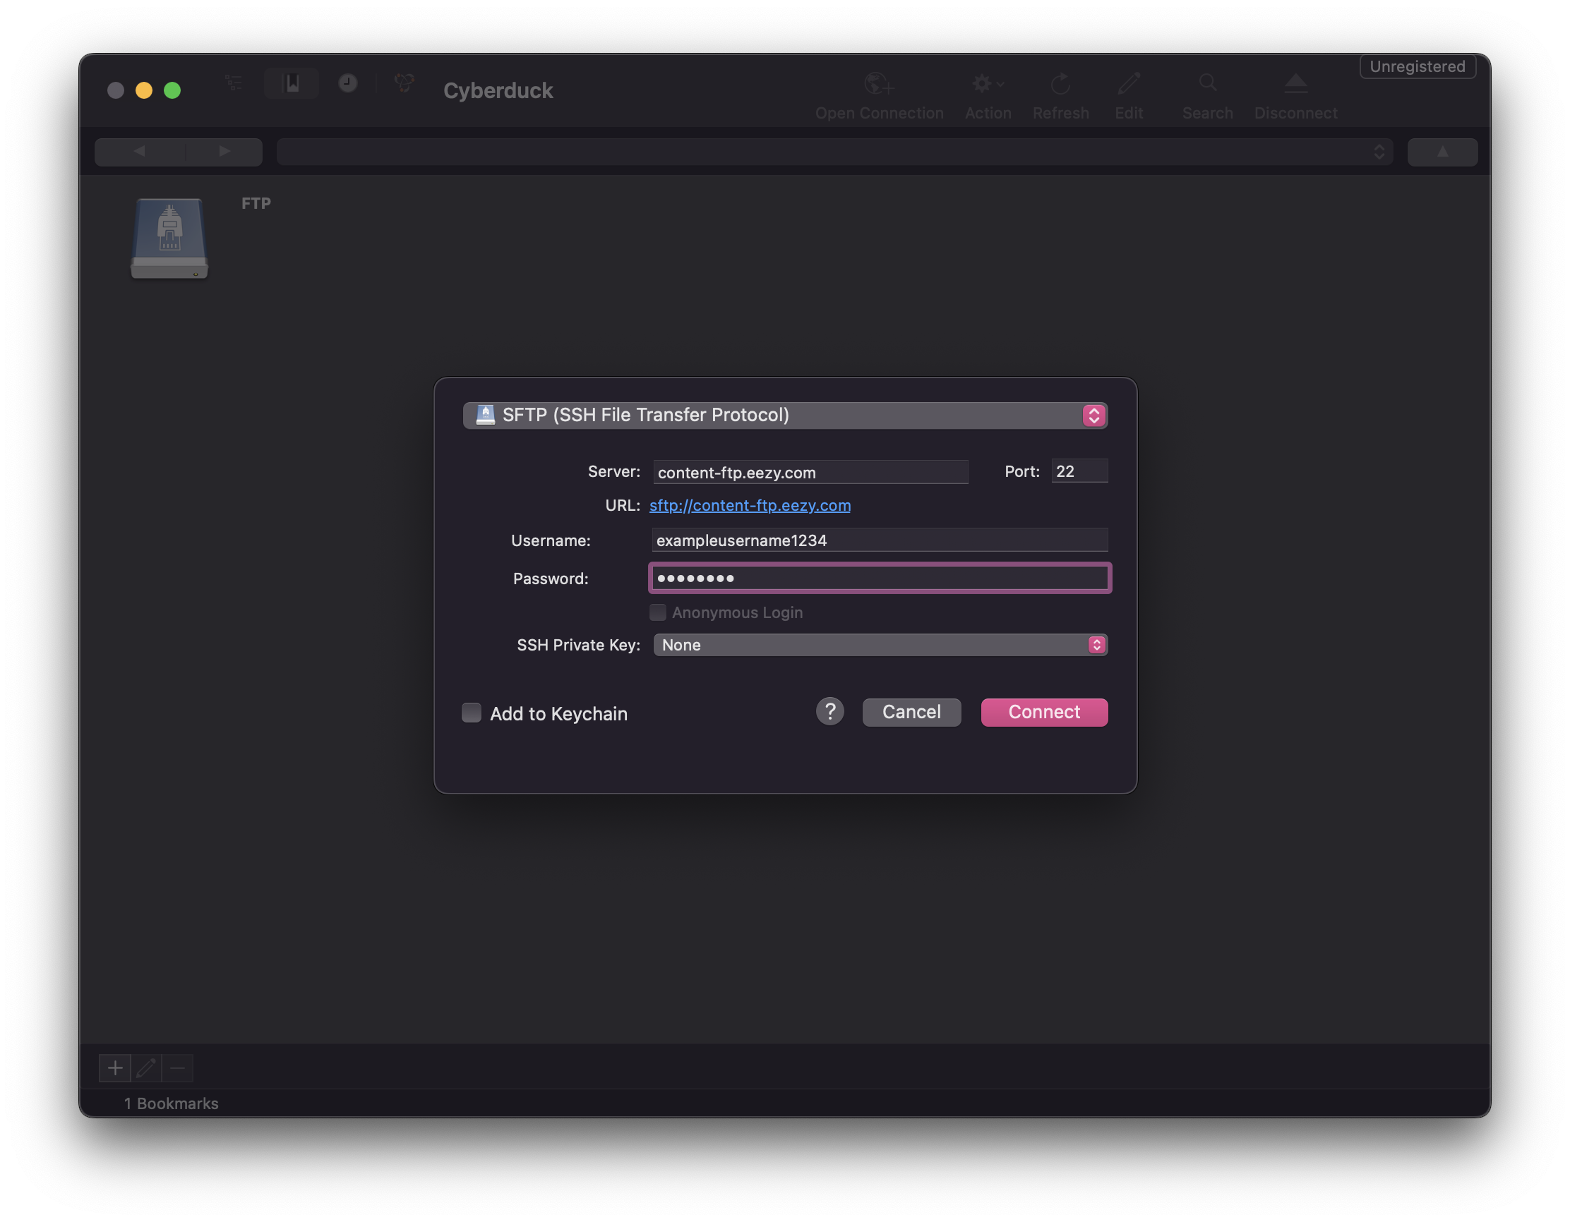Viewport: 1570px width, 1222px height.
Task: Click the Search magnifier icon
Action: [x=1208, y=83]
